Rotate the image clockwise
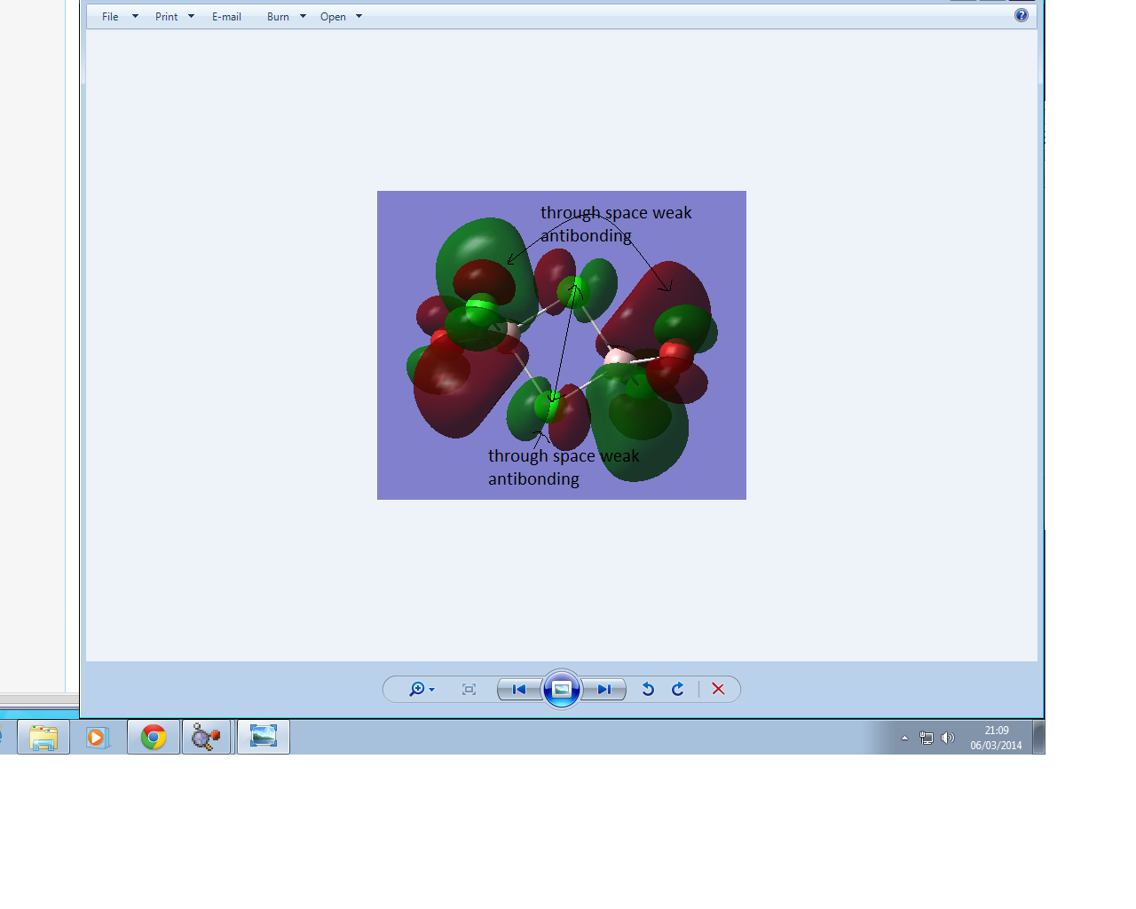The width and height of the screenshot is (1136, 909). [x=678, y=689]
